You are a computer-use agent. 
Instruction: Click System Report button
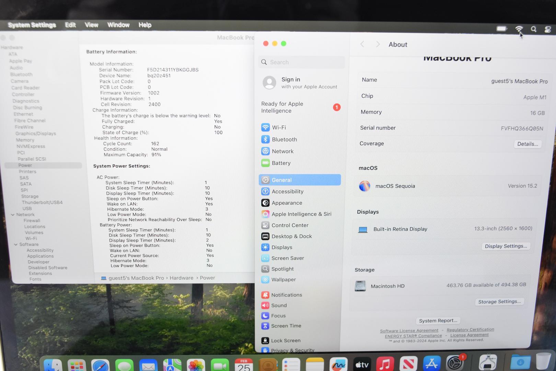tap(438, 321)
